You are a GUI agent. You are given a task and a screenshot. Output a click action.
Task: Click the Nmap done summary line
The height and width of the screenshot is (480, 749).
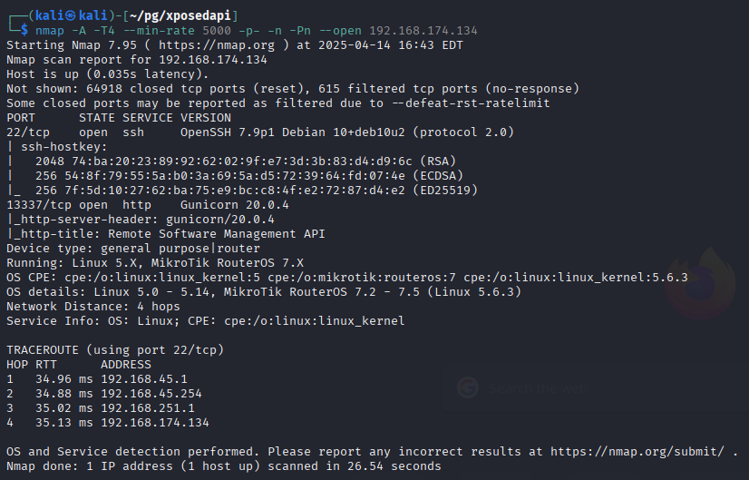[223, 466]
